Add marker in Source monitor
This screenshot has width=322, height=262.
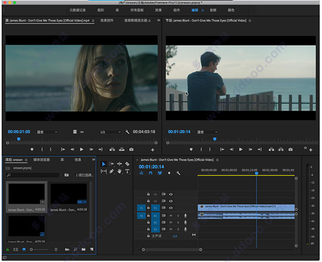click(x=32, y=150)
